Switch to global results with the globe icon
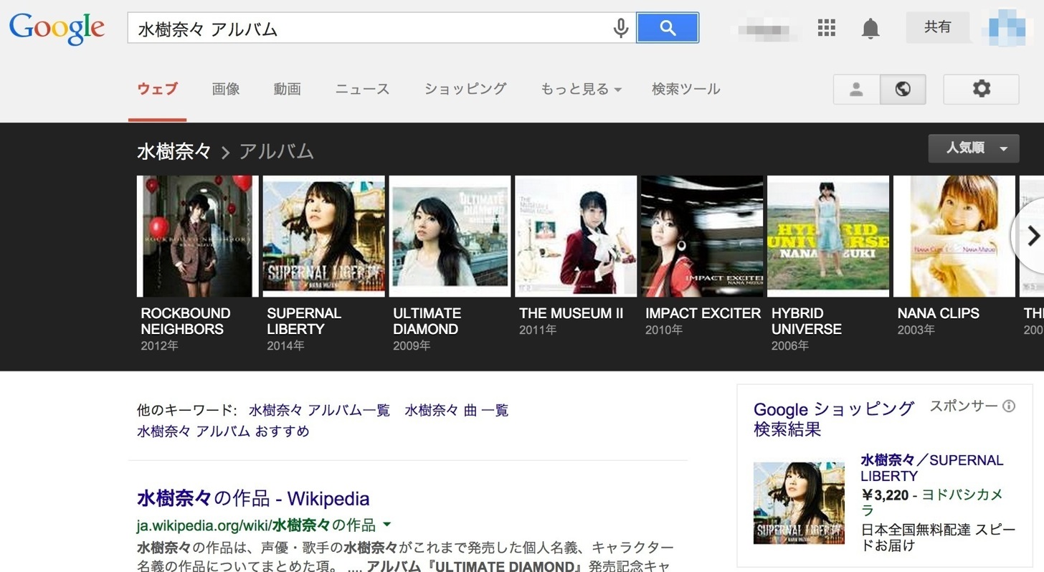Image resolution: width=1044 pixels, height=572 pixels. (903, 89)
